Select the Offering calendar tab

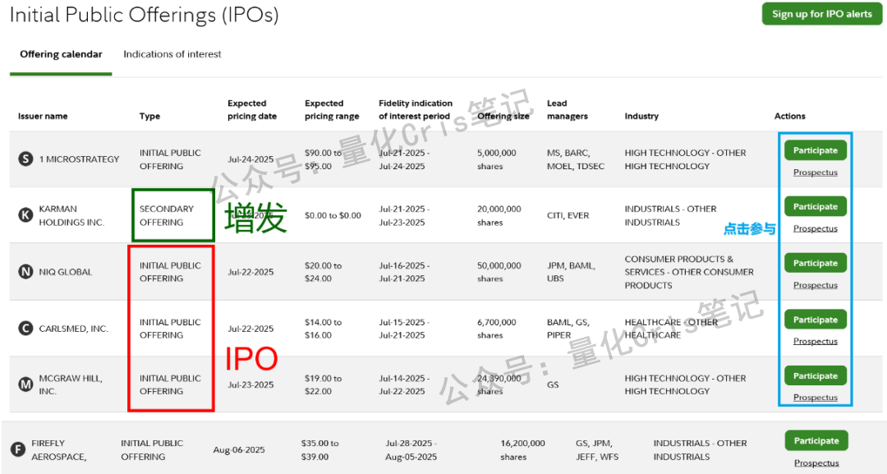[x=61, y=54]
